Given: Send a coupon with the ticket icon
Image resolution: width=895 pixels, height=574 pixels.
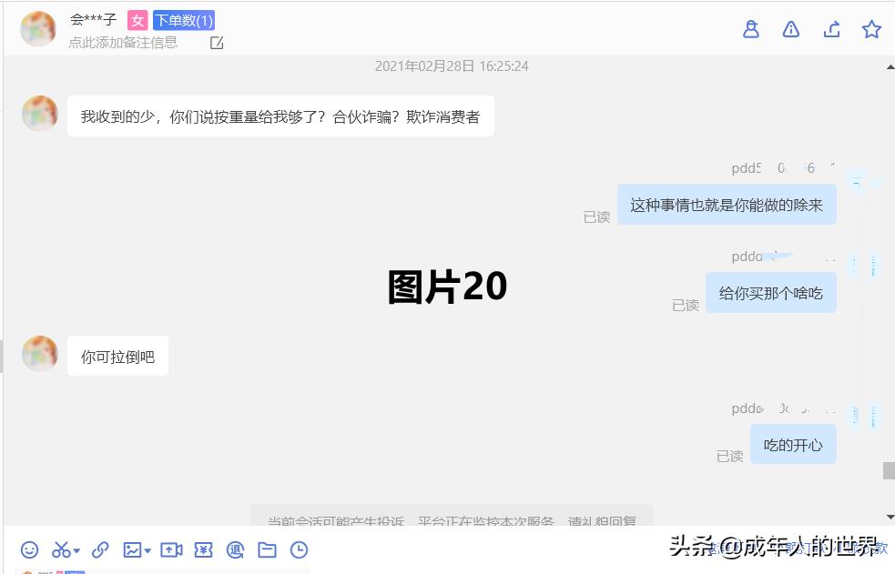Looking at the screenshot, I should pos(204,549).
